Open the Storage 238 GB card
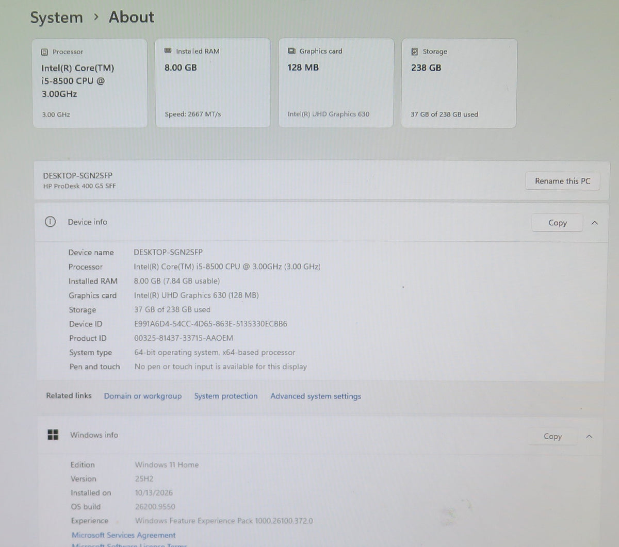This screenshot has height=547, width=619. click(459, 83)
